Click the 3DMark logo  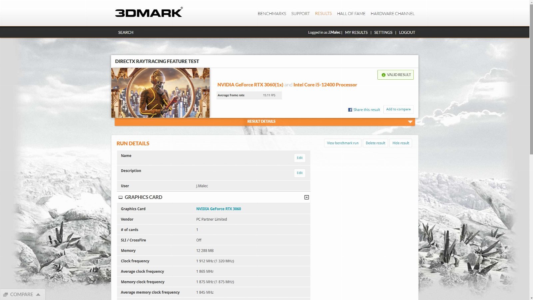point(149,13)
